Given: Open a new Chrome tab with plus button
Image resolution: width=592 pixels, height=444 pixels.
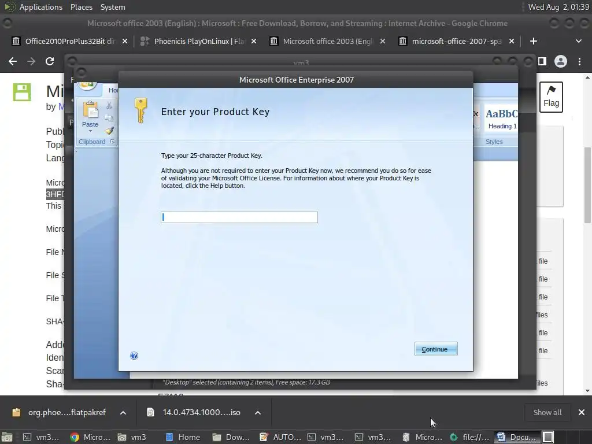Looking at the screenshot, I should point(533,41).
